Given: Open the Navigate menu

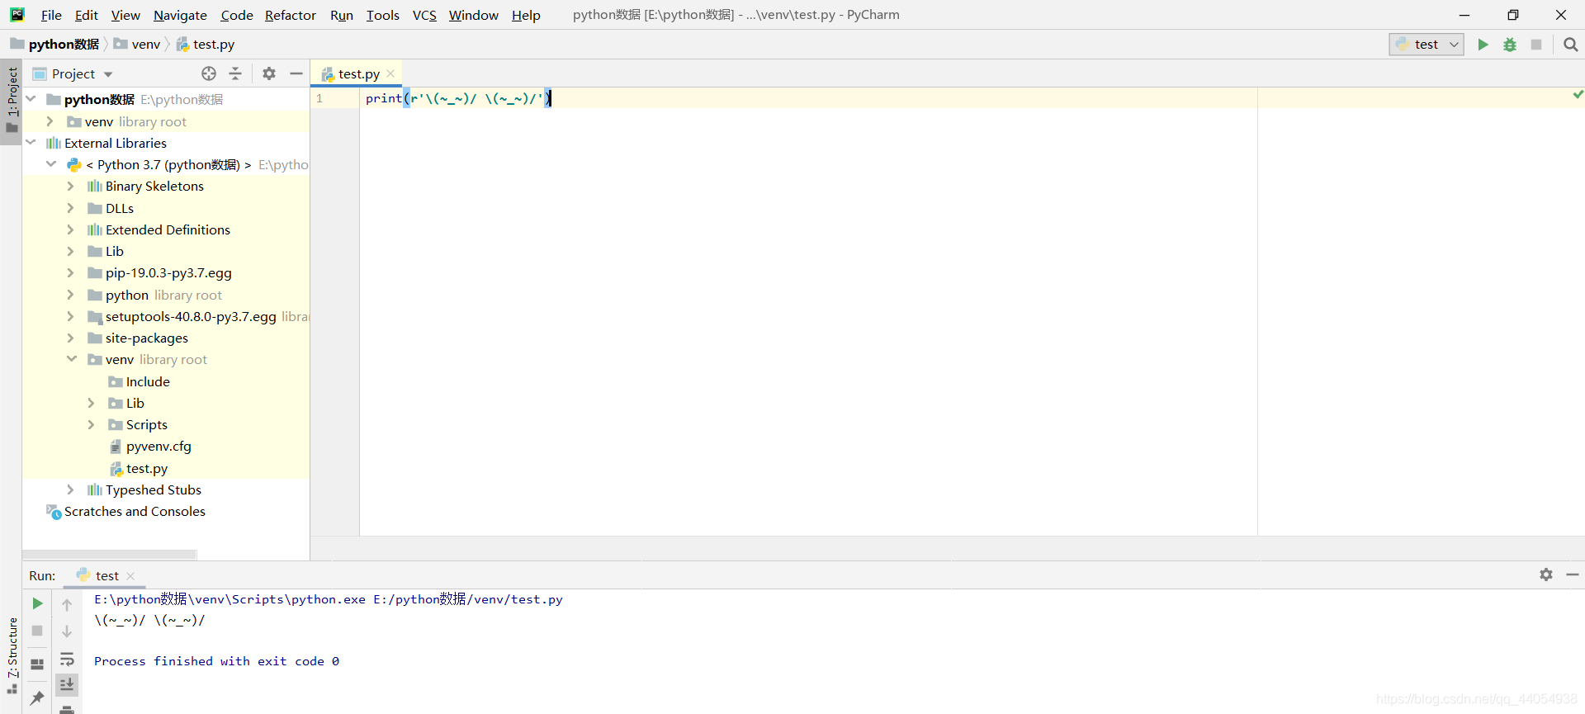Looking at the screenshot, I should click(x=180, y=15).
